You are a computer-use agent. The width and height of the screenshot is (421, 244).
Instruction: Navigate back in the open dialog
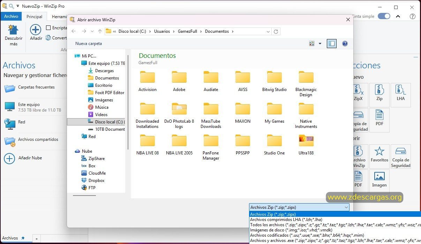[x=74, y=31]
